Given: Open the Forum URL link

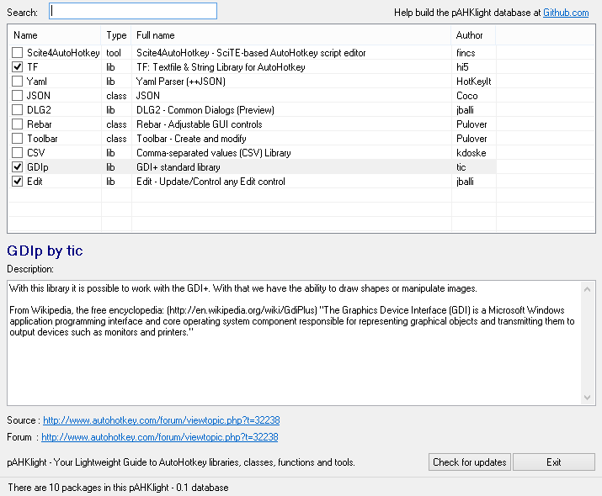Looking at the screenshot, I should point(159,437).
